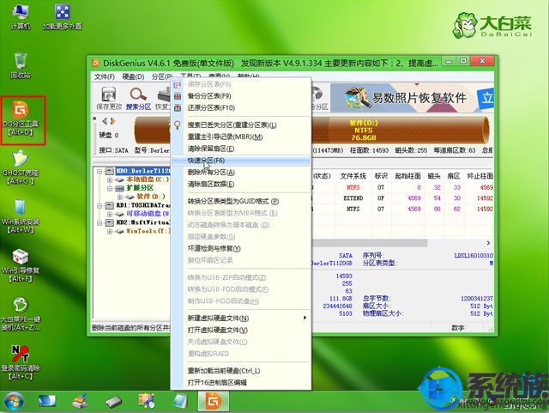This screenshot has height=413, width=549.
Task: Open the Computer desktop icon
Action: (21, 17)
